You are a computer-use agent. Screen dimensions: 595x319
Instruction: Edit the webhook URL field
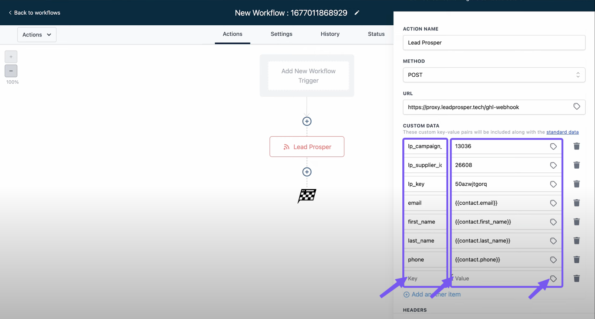[494, 107]
